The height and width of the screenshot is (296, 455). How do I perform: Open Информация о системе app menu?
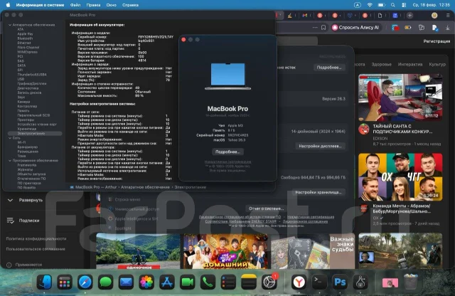40,5
